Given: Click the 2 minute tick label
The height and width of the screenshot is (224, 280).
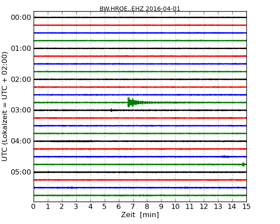Looking at the screenshot, I should pos(62,206).
